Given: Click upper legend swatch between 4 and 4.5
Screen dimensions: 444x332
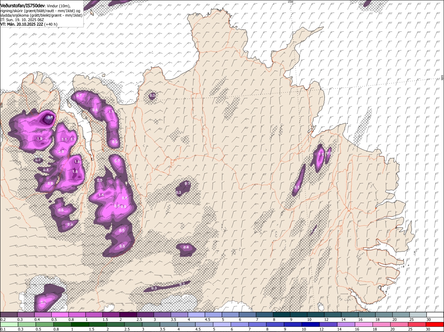Looking at the screenshot, I should point(196,314).
